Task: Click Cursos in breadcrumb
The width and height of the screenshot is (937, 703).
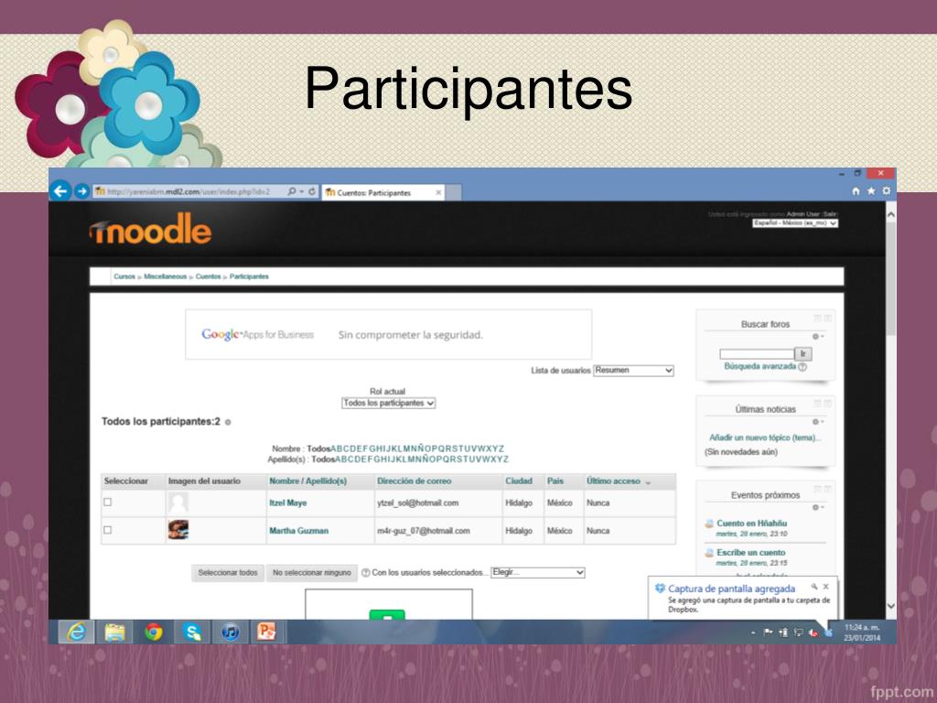Action: pyautogui.click(x=124, y=276)
